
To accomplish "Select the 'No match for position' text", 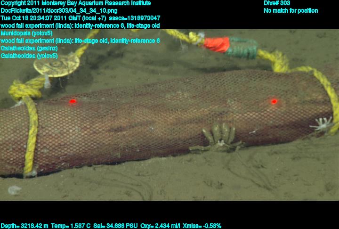I will (x=291, y=11).
